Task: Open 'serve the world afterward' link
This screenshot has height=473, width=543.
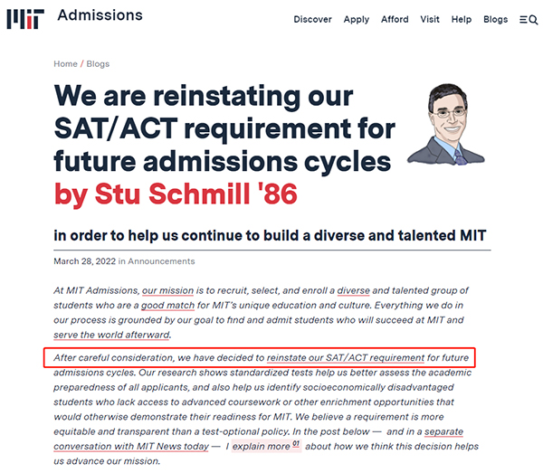Action: (111, 335)
